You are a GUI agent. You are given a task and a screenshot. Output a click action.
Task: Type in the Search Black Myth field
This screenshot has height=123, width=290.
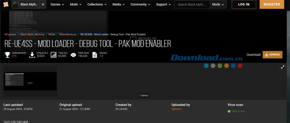point(192,5)
